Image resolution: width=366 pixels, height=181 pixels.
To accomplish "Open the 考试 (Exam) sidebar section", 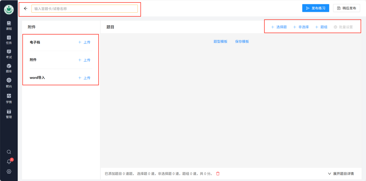I will click(x=9, y=54).
